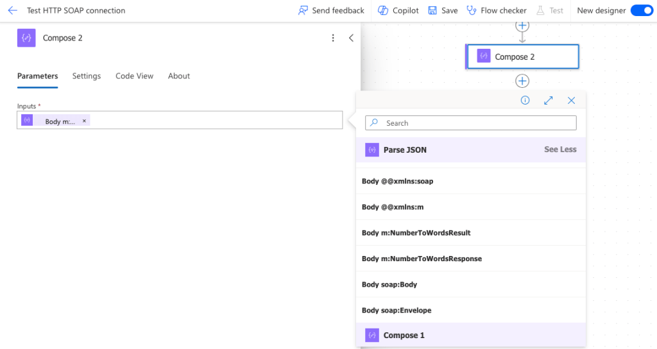Click the info icon in dynamic content popup
The image size is (657, 349).
pyautogui.click(x=525, y=100)
